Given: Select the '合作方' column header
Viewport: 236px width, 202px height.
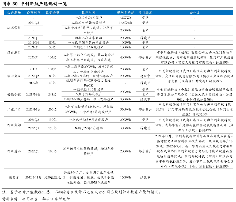Looking at the screenshot, I should 195,13.
